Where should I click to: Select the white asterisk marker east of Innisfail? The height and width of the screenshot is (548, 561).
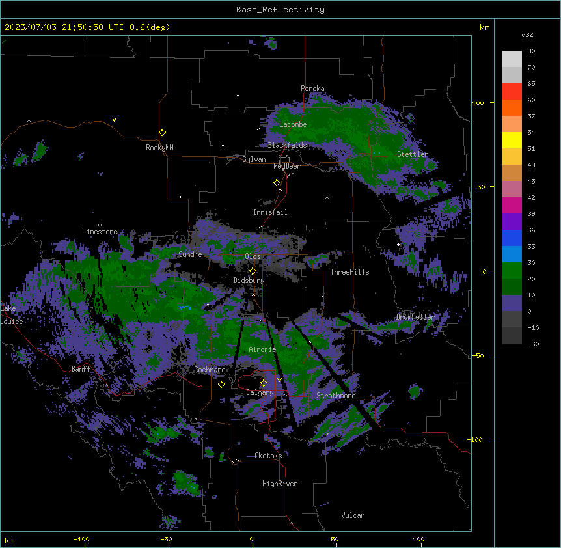click(327, 197)
